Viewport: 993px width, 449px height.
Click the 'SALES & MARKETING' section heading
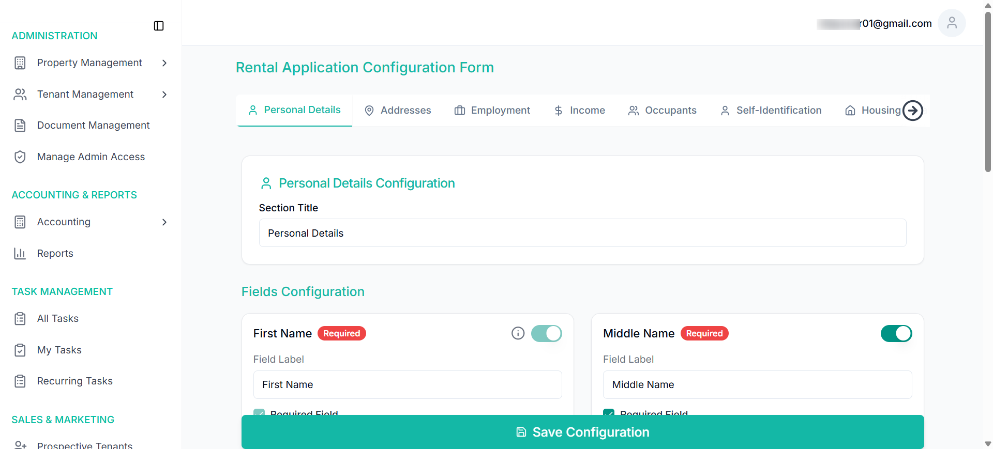[x=63, y=420]
